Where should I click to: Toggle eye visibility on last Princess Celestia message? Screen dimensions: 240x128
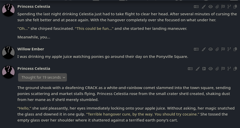210,69
